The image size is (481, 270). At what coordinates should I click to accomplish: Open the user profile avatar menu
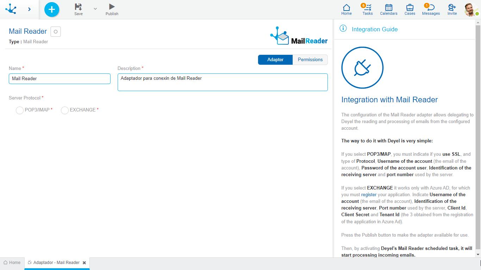click(470, 9)
